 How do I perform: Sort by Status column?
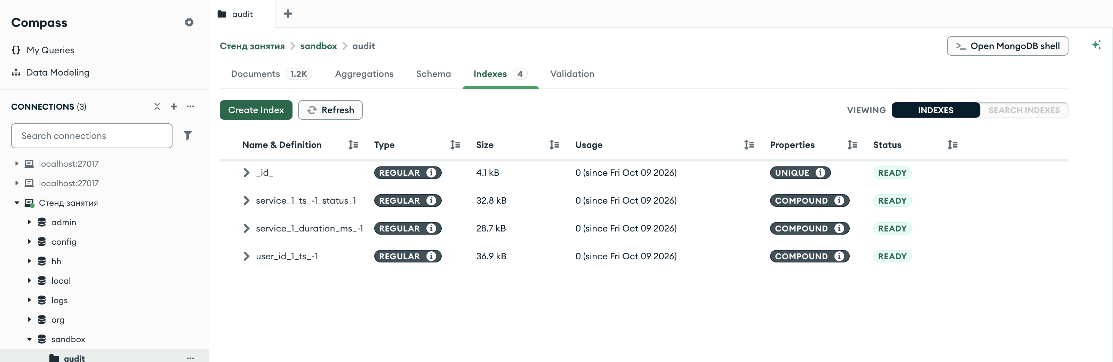tap(952, 145)
